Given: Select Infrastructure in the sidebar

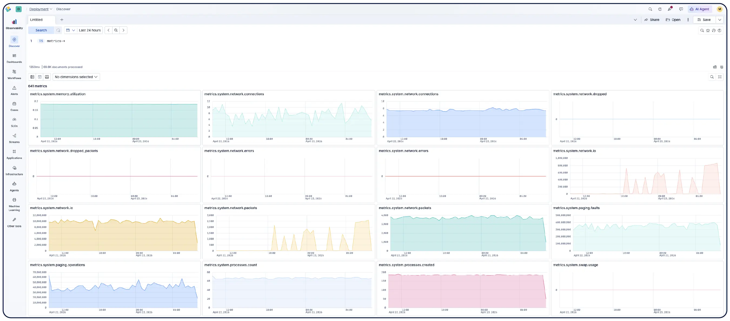Looking at the screenshot, I should 14,170.
